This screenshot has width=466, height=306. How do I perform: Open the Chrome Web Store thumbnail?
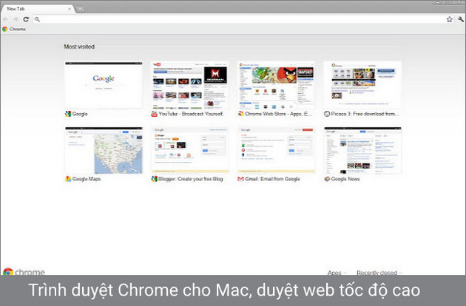(276, 86)
